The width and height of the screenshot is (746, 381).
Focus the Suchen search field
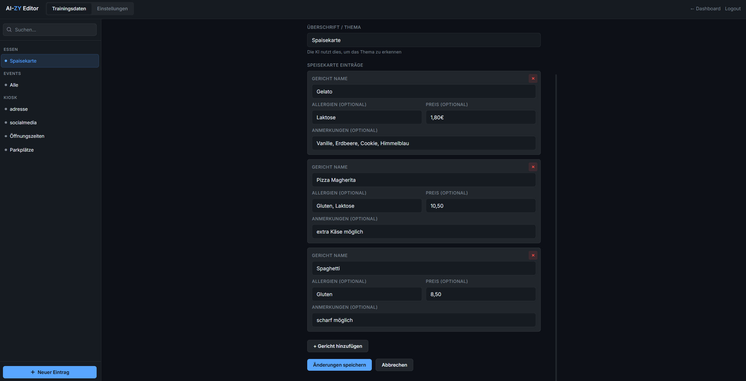tap(50, 30)
